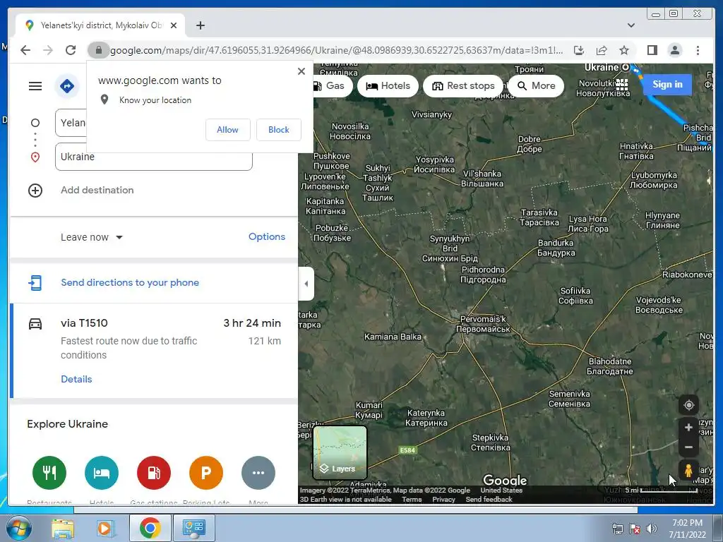723x542 pixels.
Task: Filter the map by Rest stops chip
Action: (x=463, y=85)
